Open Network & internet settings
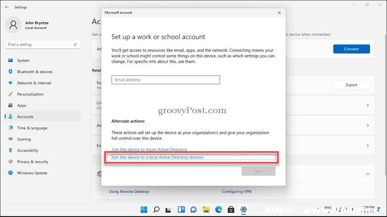This screenshot has width=387, height=217. point(43,83)
